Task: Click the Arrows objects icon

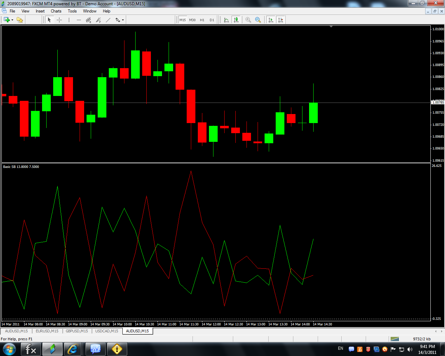Action: [x=118, y=20]
